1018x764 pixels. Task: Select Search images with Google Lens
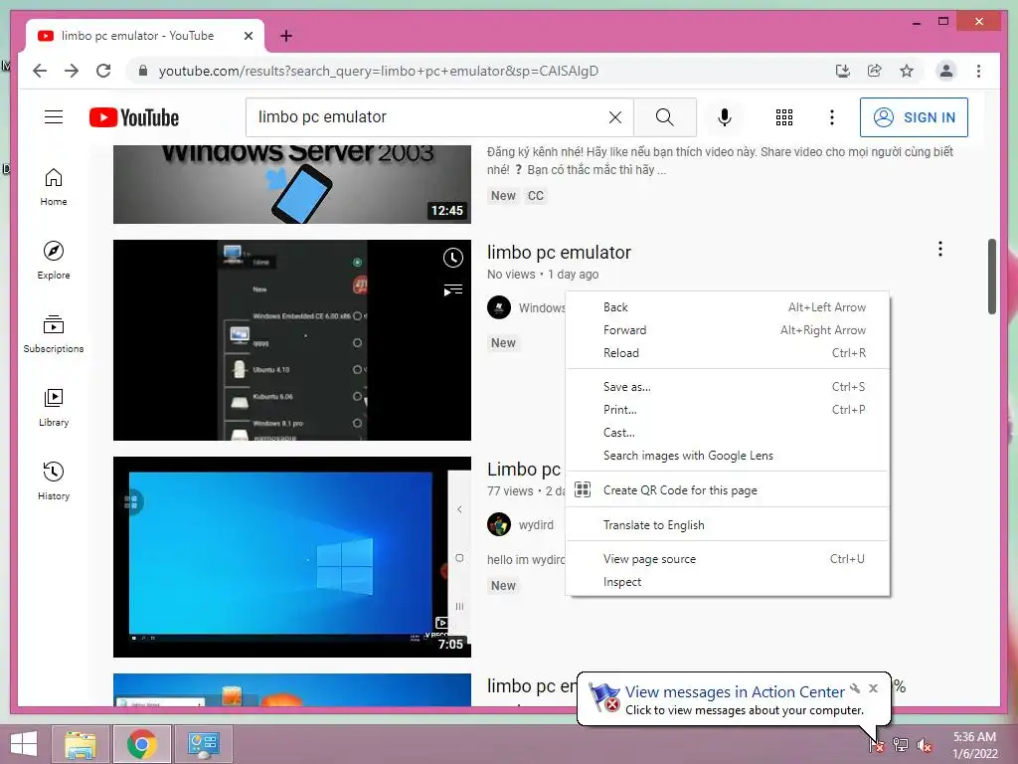click(727, 456)
